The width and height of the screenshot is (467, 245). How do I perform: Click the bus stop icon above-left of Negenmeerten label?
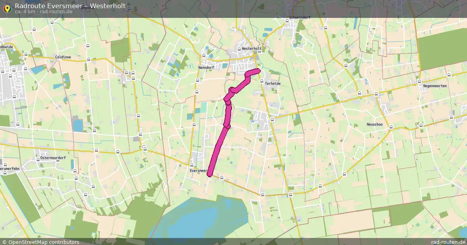click(419, 81)
